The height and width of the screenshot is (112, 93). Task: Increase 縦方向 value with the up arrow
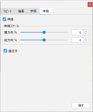click(x=86, y=39)
